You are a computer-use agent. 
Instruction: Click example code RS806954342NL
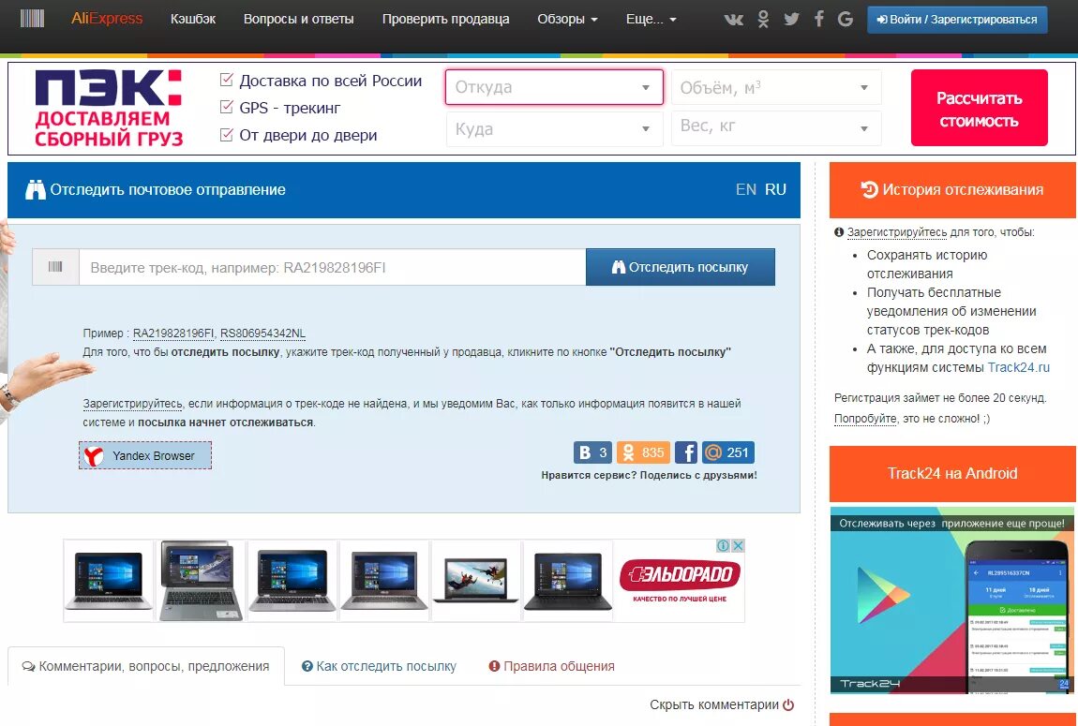pyautogui.click(x=262, y=333)
